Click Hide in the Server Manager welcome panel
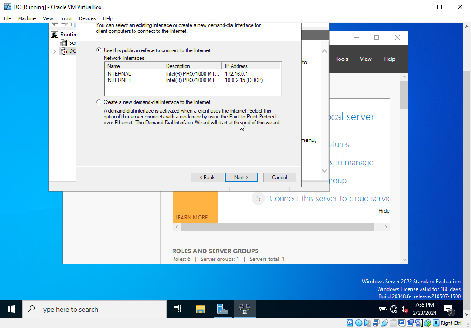The width and height of the screenshot is (471, 328). (x=384, y=211)
